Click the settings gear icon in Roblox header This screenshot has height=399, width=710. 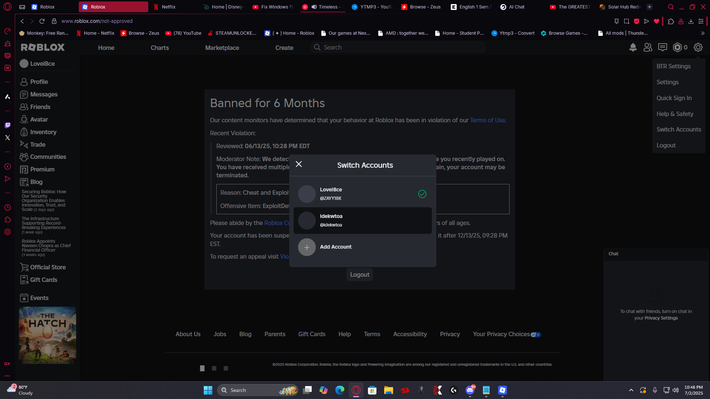tap(698, 47)
